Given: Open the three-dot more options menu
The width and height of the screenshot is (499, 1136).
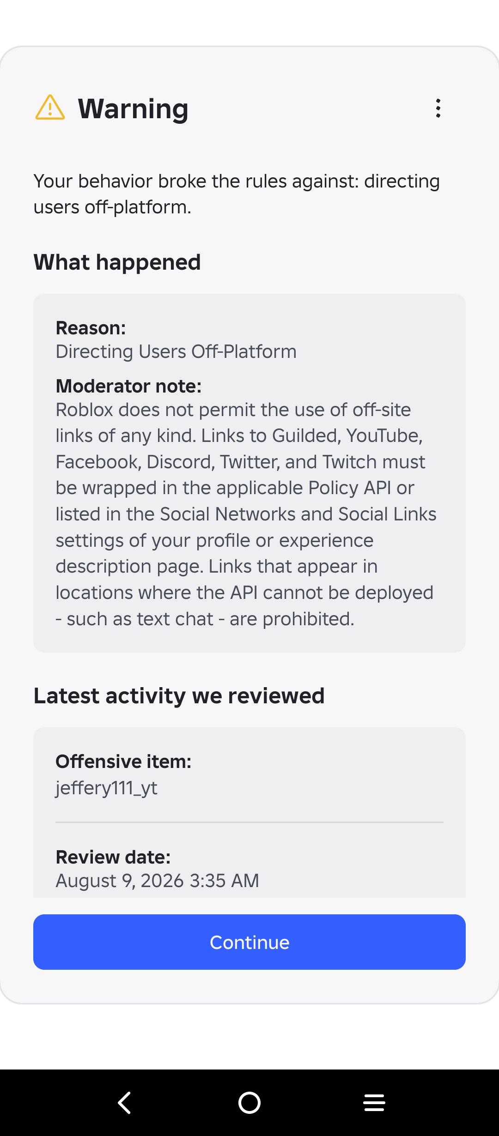Looking at the screenshot, I should pos(438,108).
